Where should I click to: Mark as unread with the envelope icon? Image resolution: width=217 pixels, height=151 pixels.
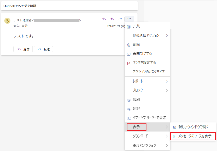tap(129, 53)
